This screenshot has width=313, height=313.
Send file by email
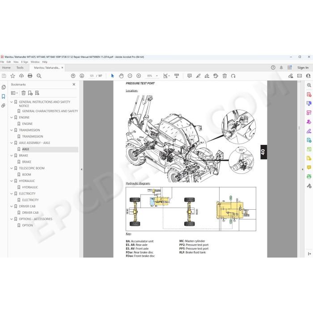[300, 76]
